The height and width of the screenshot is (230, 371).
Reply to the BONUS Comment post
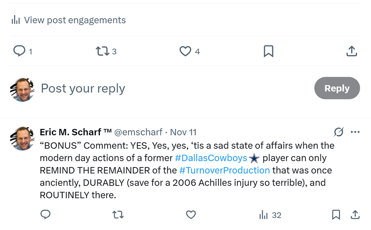click(x=46, y=215)
